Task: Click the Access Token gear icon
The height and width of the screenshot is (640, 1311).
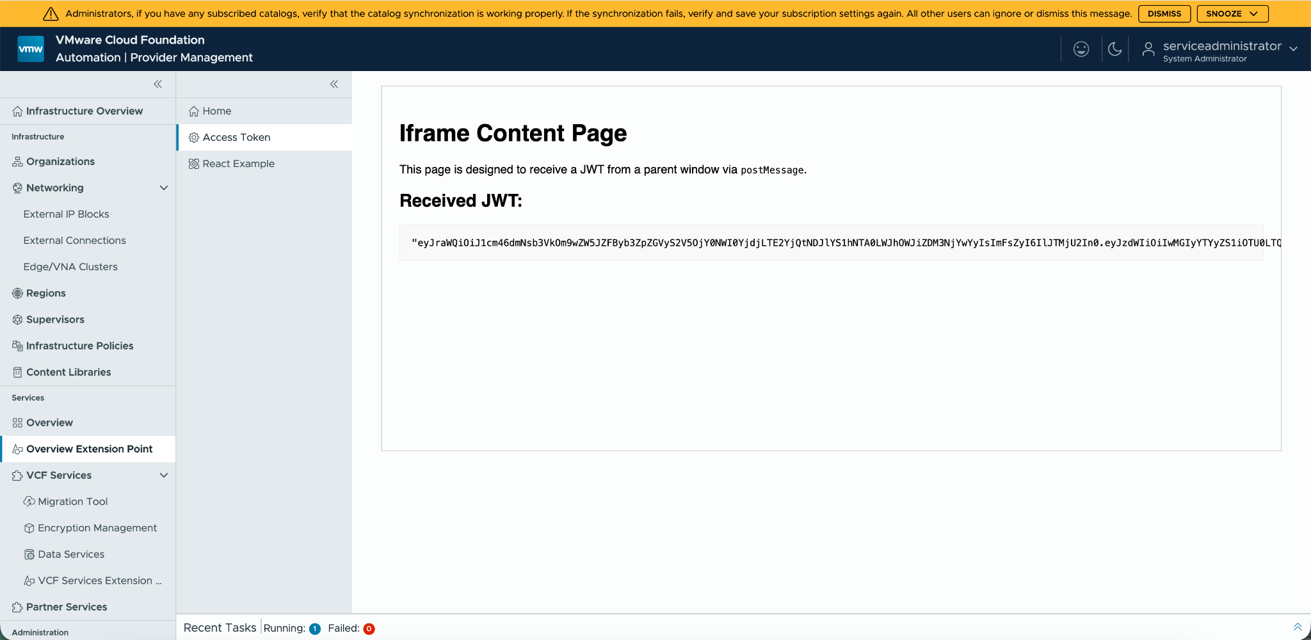Action: 194,138
